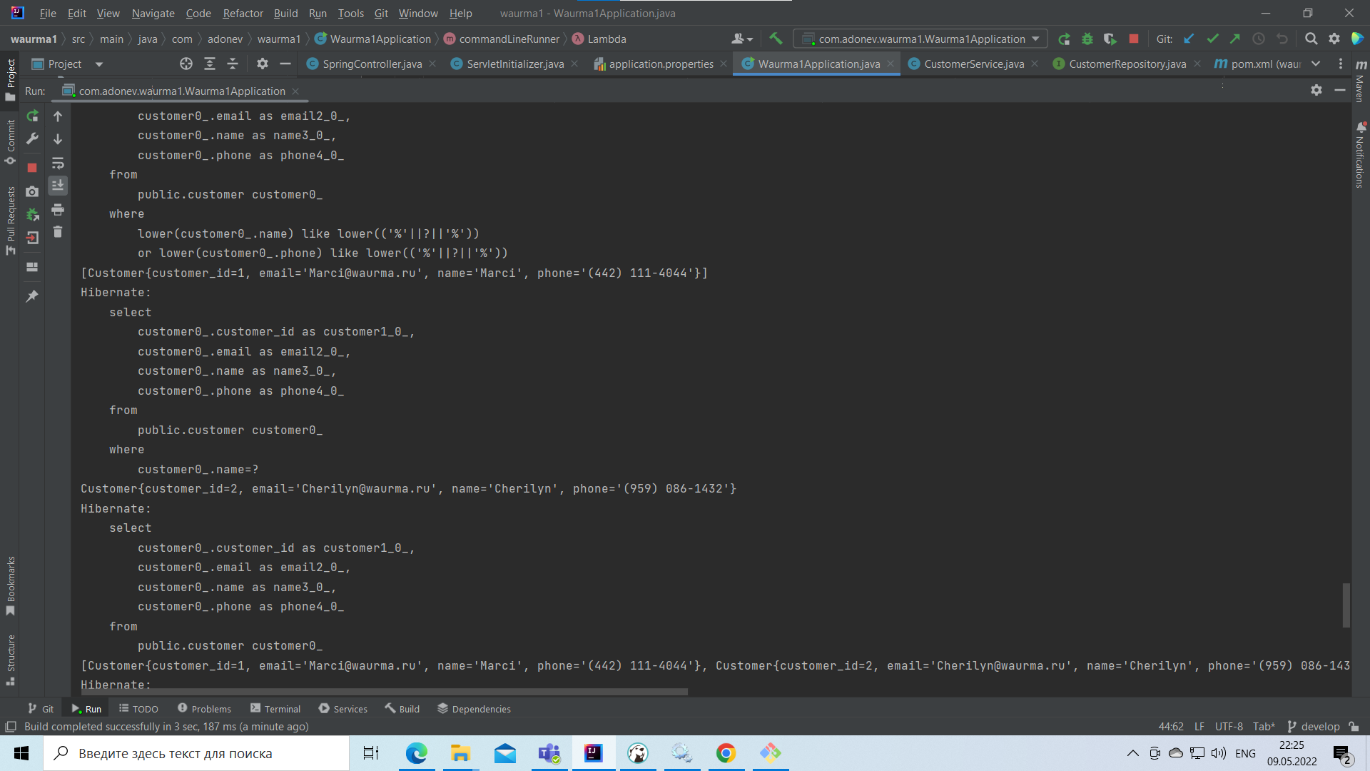Click the Debug bug icon in toolbar
The height and width of the screenshot is (771, 1370).
click(x=1087, y=39)
